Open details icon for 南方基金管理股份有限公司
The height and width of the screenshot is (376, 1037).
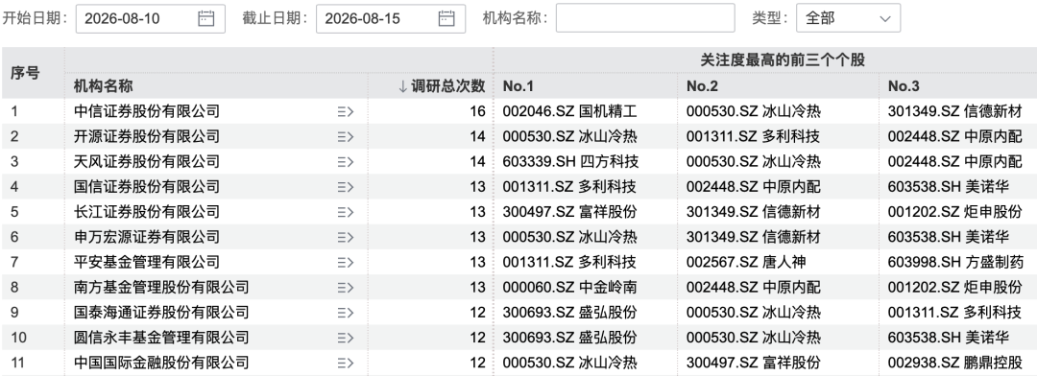pos(346,288)
